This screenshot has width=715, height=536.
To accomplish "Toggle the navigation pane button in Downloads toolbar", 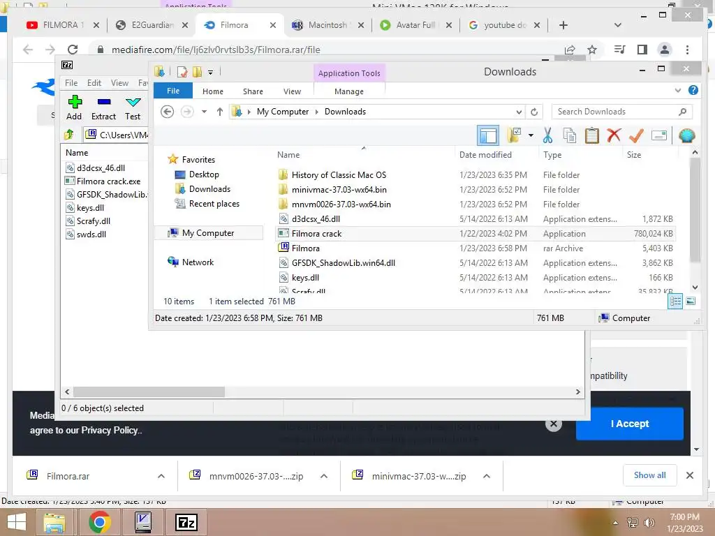I will click(x=488, y=135).
